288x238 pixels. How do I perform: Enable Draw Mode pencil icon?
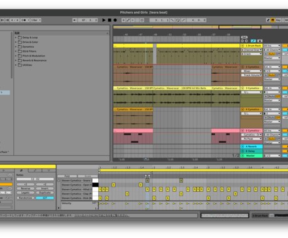(x=268, y=20)
